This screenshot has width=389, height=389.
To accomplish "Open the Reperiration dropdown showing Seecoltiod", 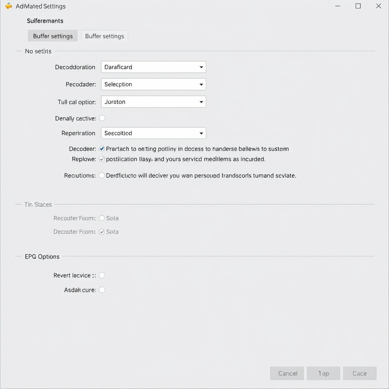I will 153,133.
